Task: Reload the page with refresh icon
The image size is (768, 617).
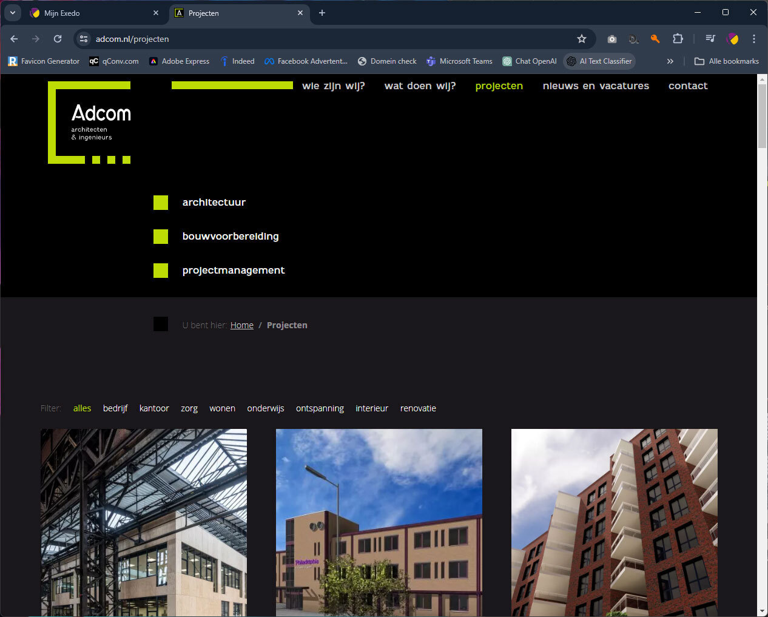Action: pos(58,39)
